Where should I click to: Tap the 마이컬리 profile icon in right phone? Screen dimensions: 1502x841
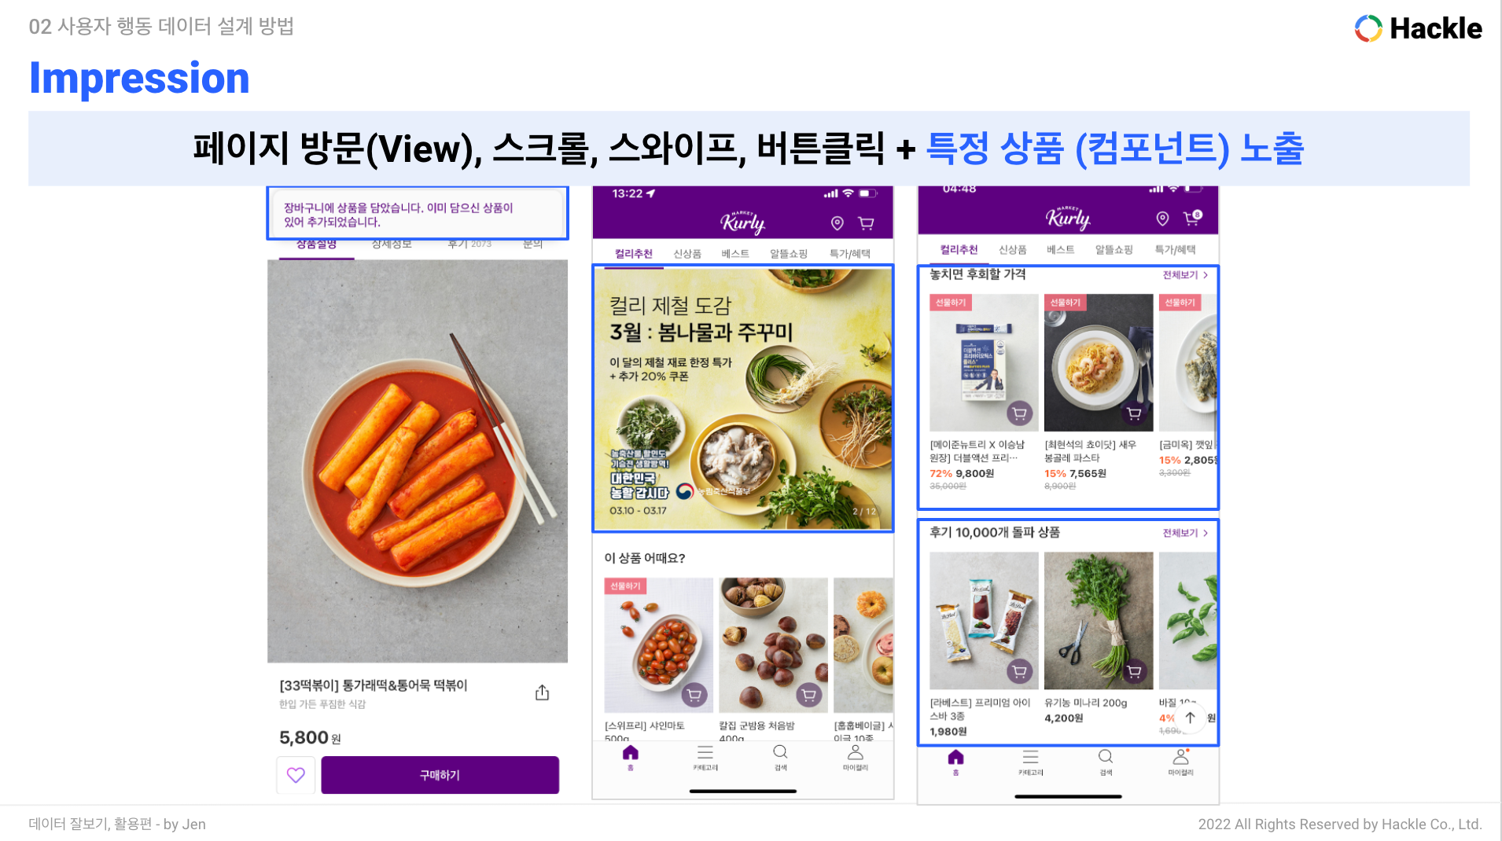(x=1180, y=761)
